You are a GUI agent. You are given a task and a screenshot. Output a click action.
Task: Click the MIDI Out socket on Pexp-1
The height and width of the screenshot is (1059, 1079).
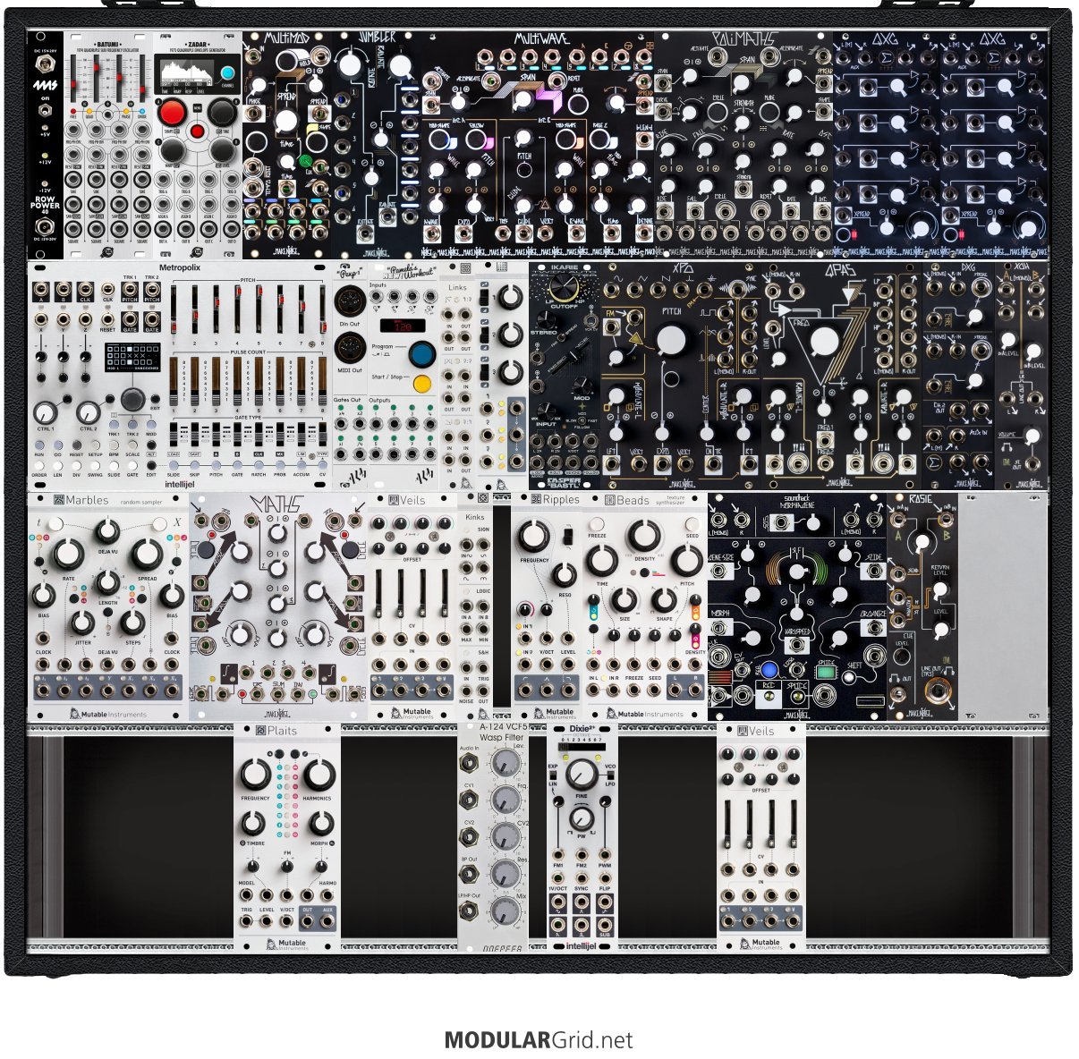pyautogui.click(x=350, y=349)
